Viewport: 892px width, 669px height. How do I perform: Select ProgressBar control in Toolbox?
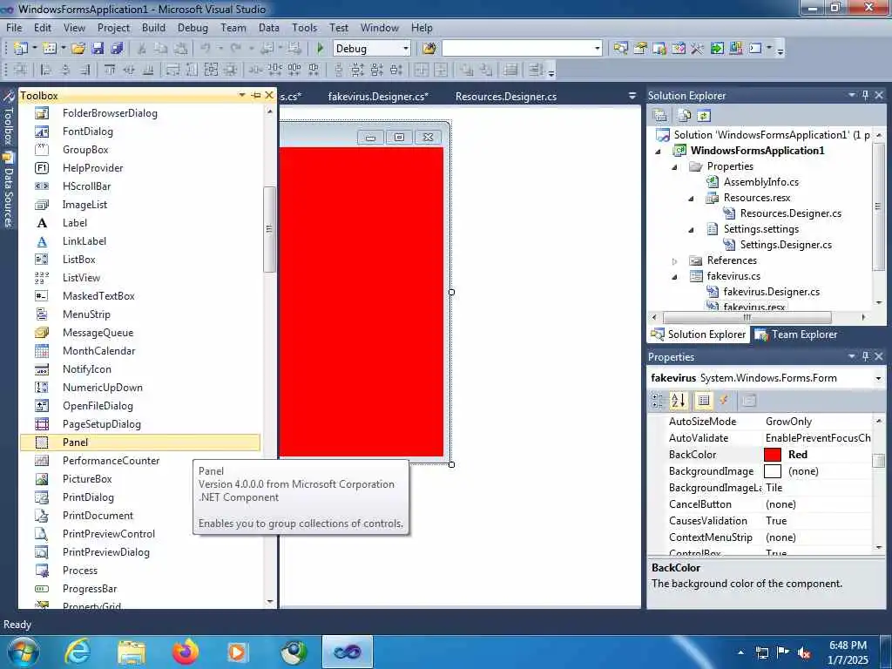tap(139, 589)
